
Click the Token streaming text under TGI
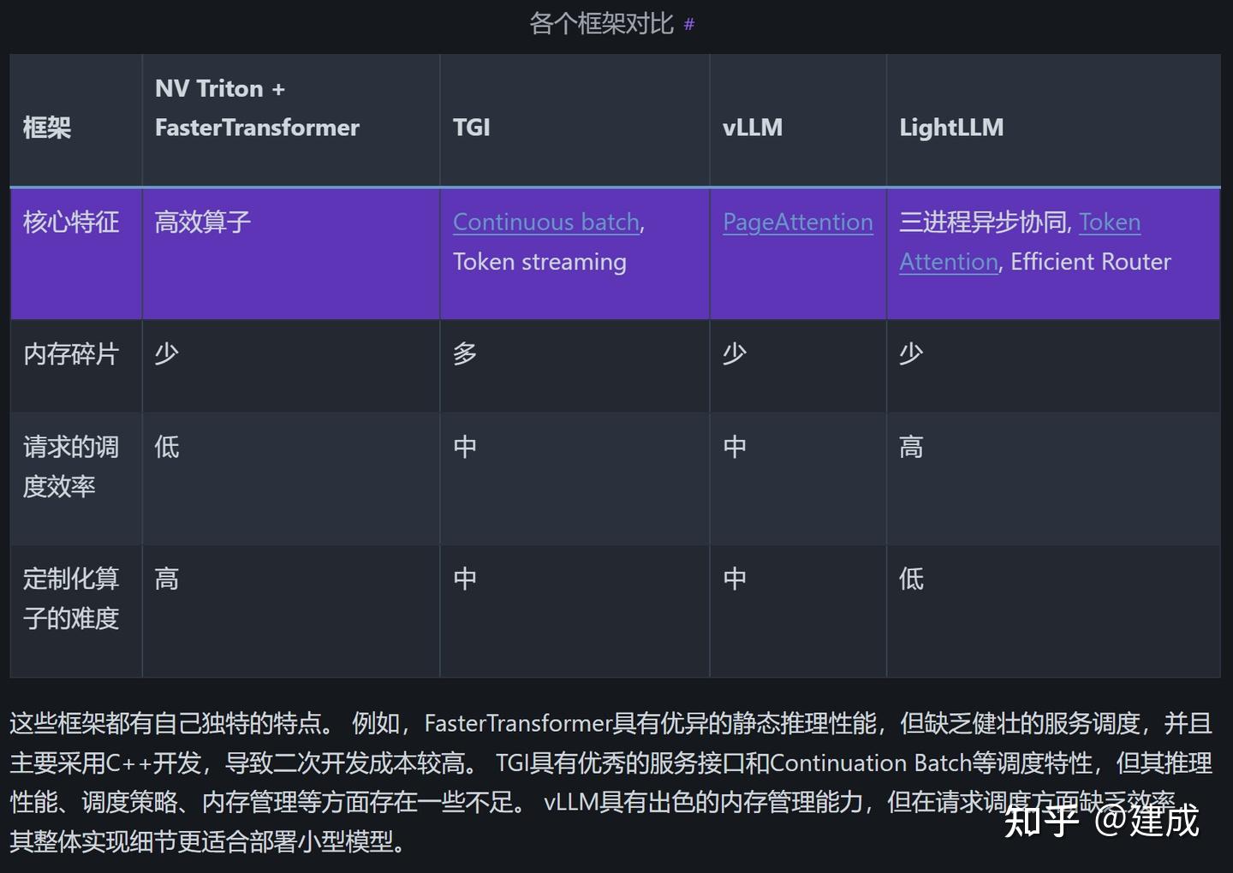pos(539,262)
